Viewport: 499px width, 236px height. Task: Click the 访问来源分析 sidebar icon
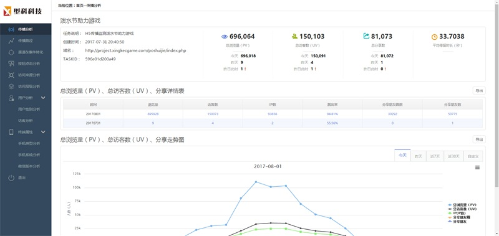(11, 75)
